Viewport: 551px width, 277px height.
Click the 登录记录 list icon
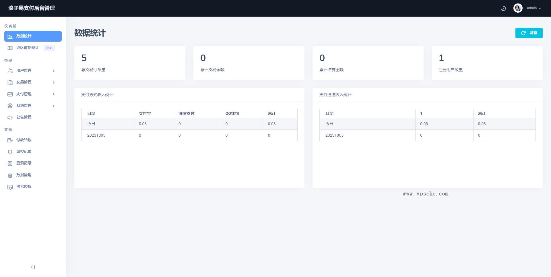pyautogui.click(x=10, y=163)
